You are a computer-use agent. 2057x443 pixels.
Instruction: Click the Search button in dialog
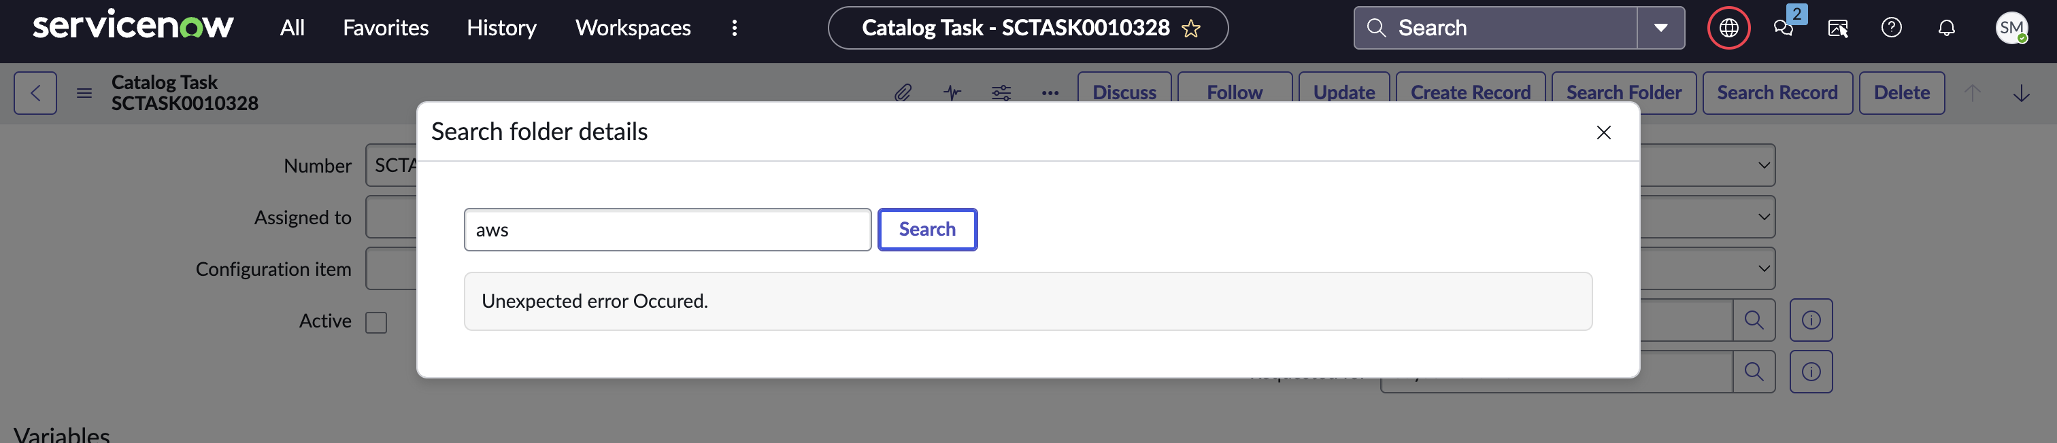926,230
